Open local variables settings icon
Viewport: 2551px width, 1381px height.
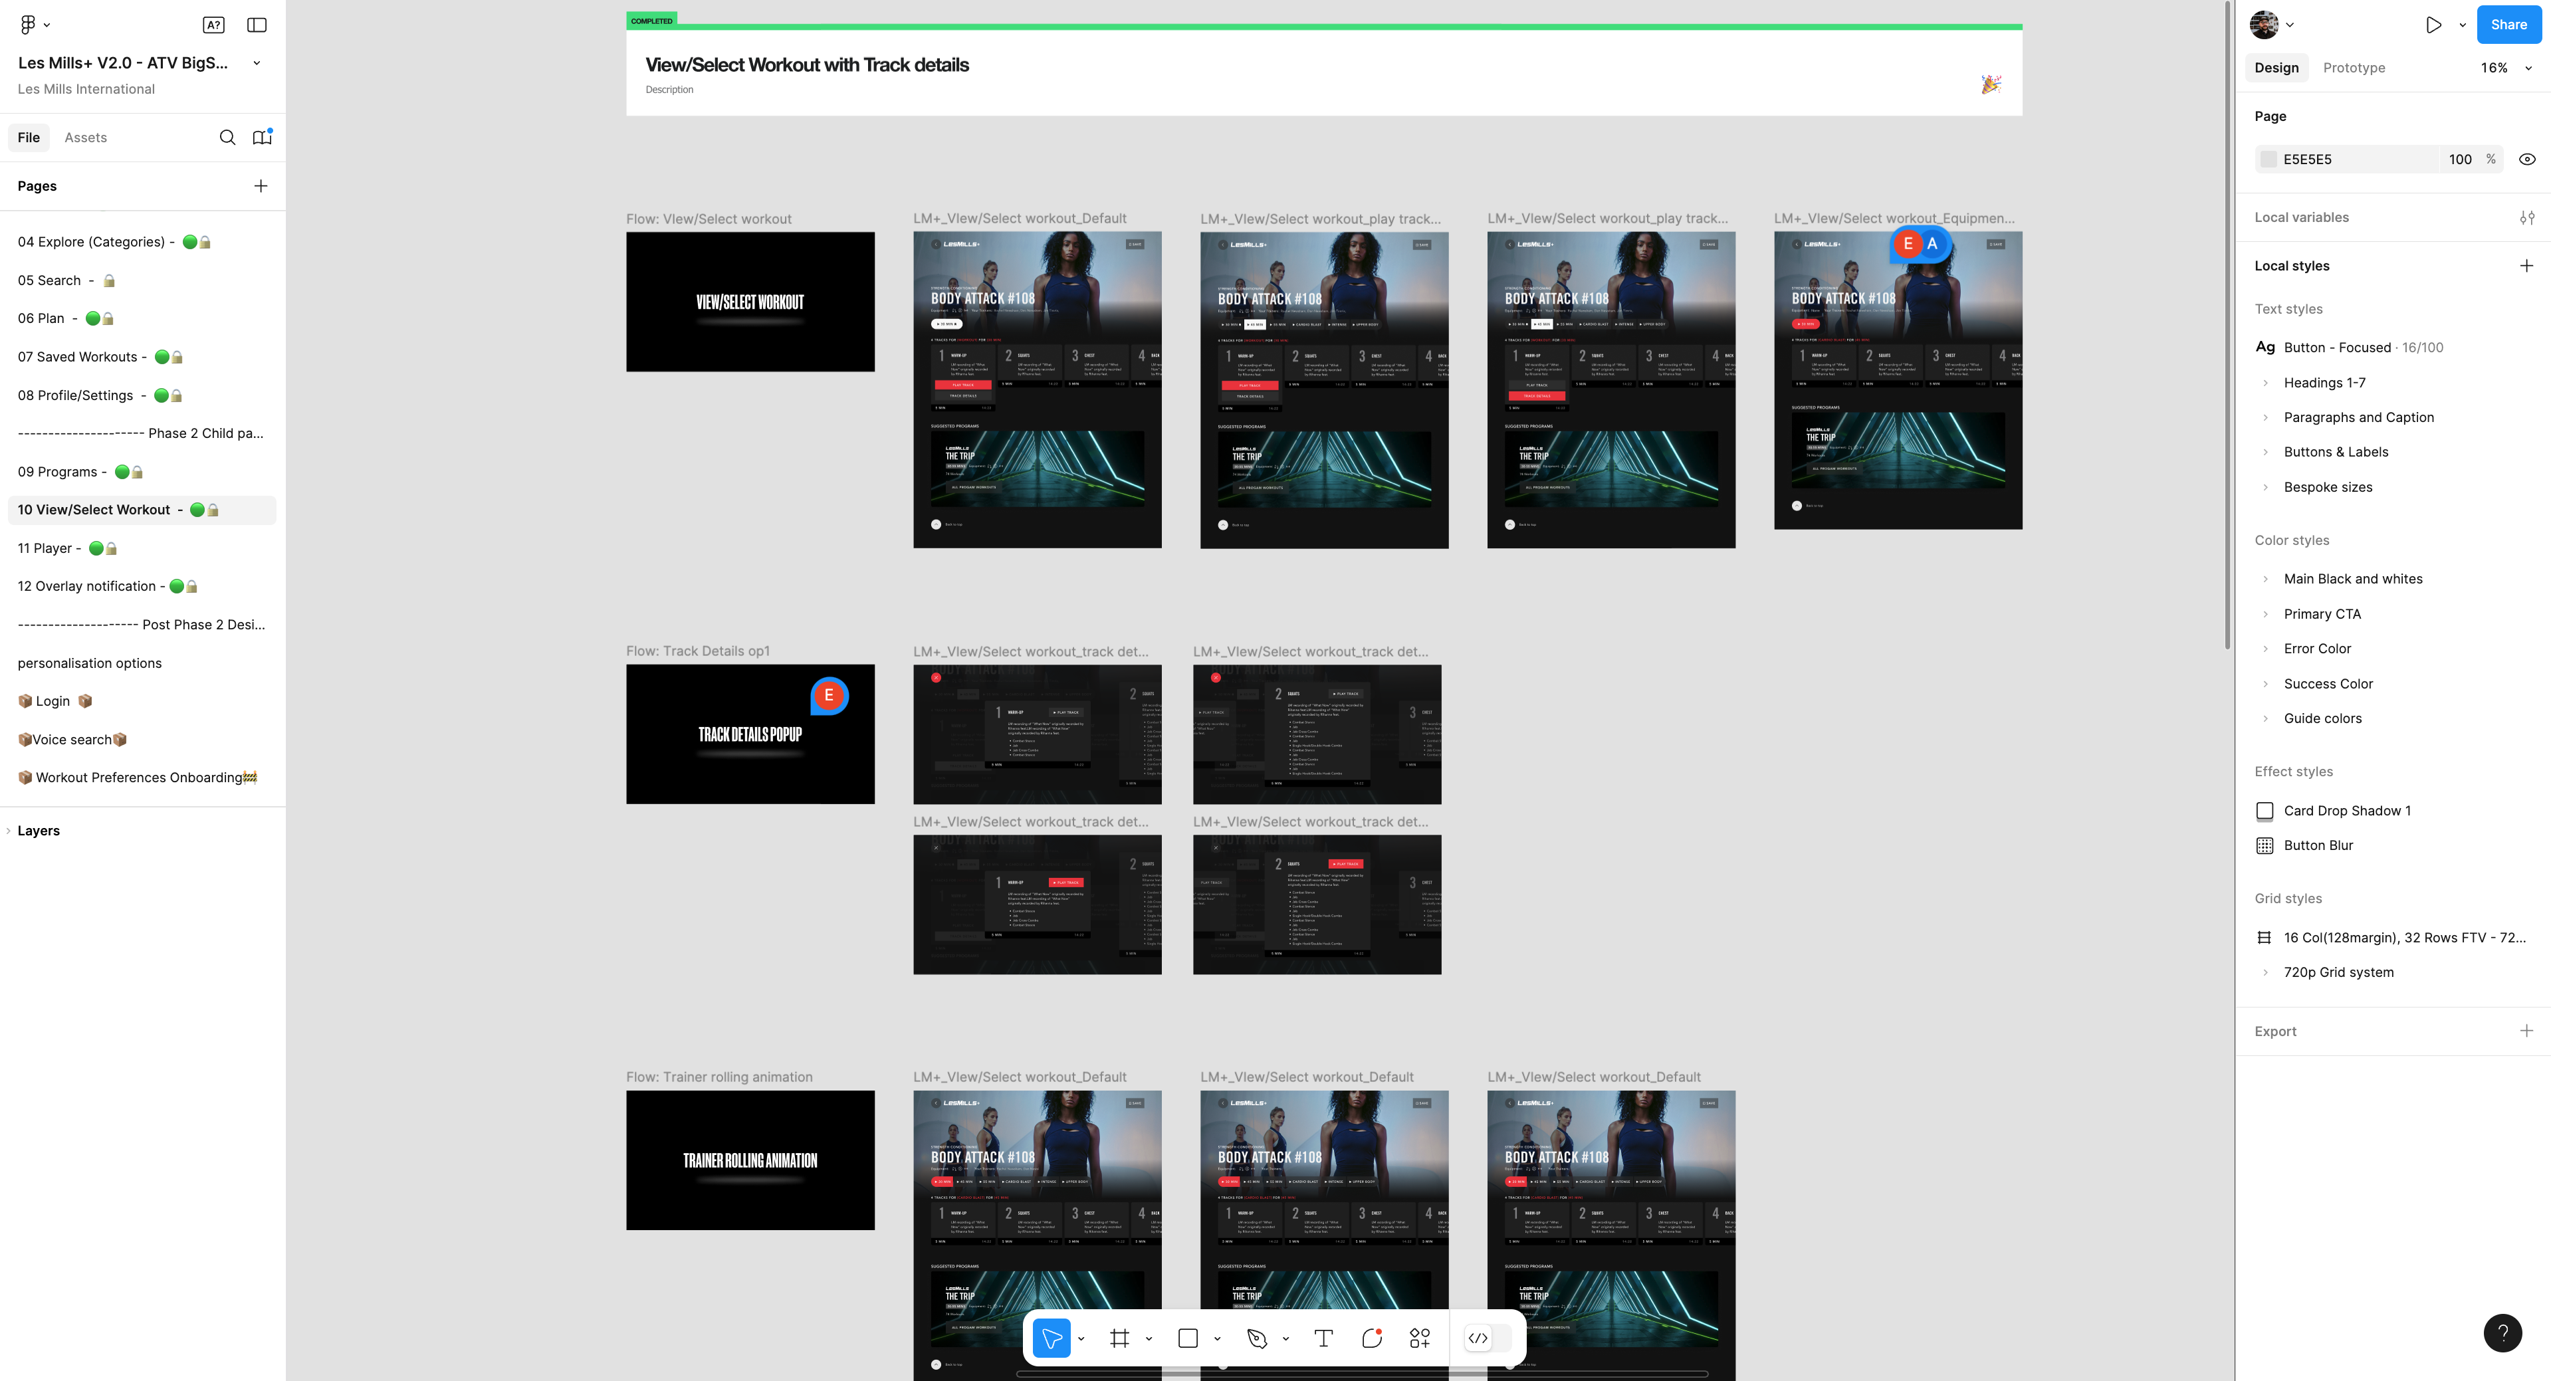click(x=2526, y=218)
